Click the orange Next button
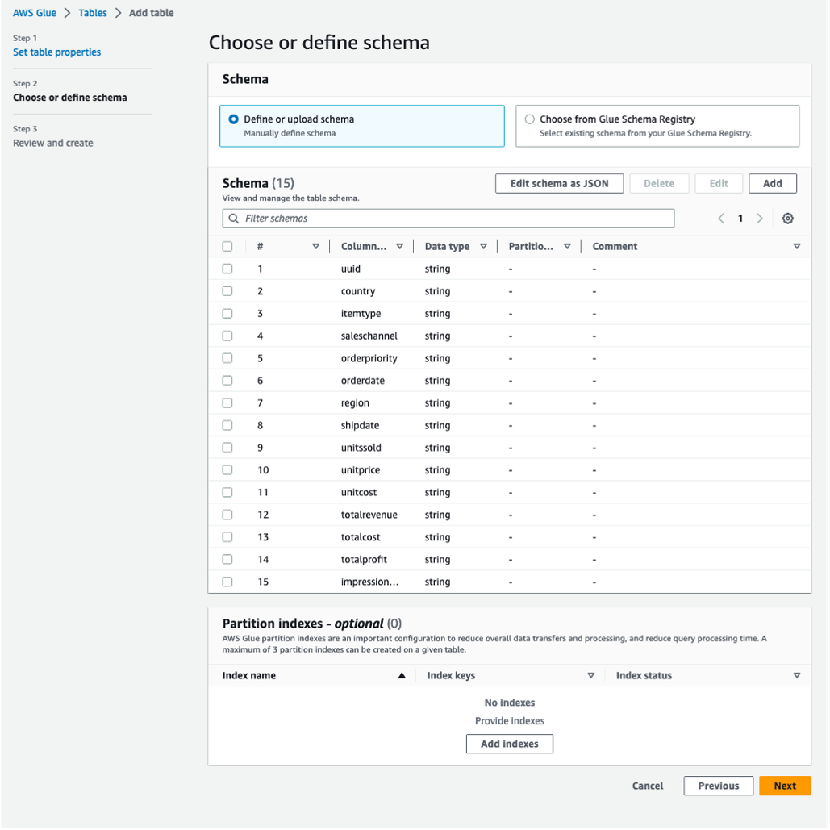Image resolution: width=830 pixels, height=830 pixels. (785, 786)
